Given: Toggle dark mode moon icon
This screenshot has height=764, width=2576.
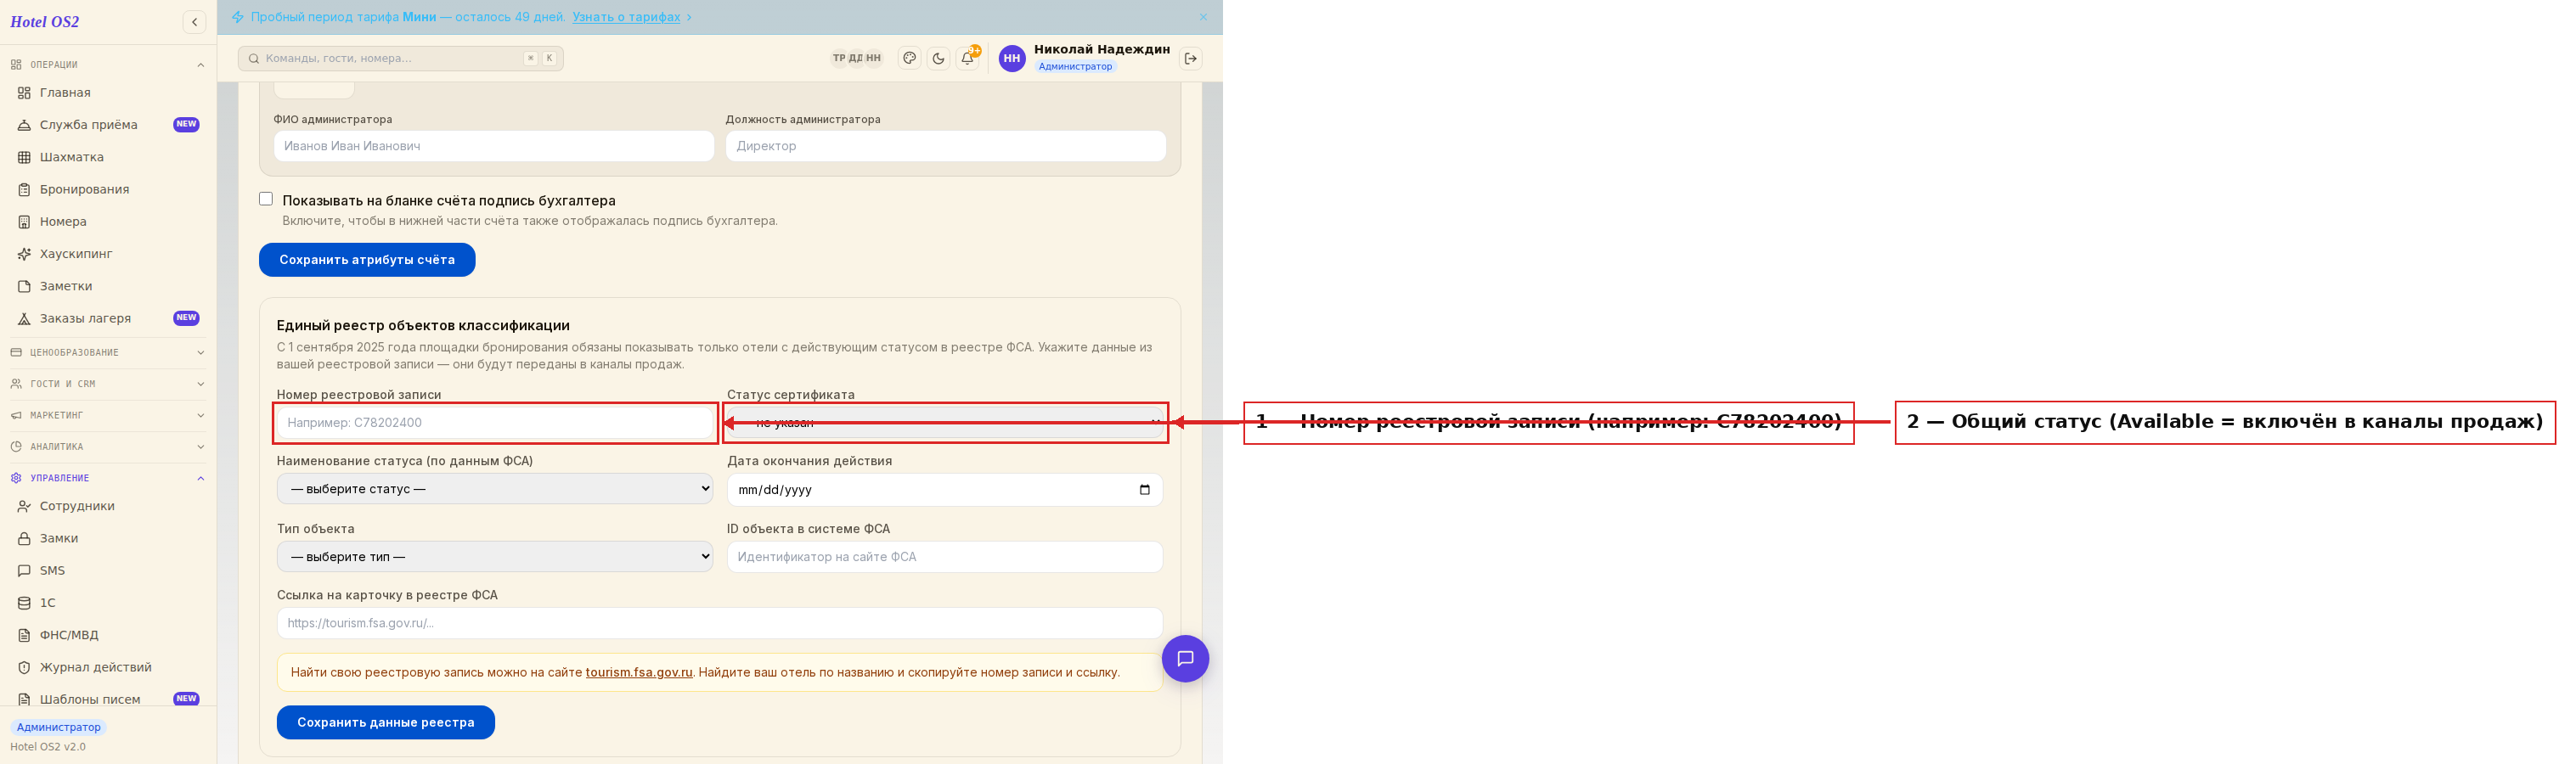Looking at the screenshot, I should click(938, 58).
